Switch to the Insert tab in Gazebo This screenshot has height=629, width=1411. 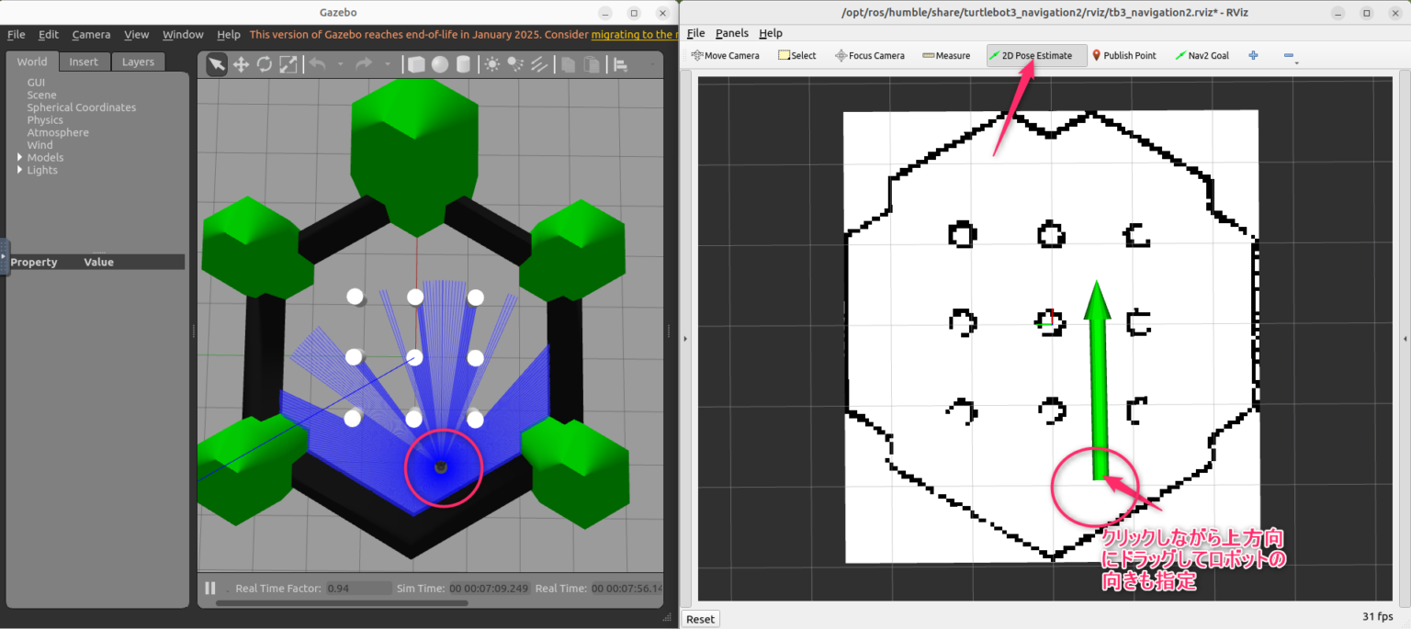[x=84, y=62]
